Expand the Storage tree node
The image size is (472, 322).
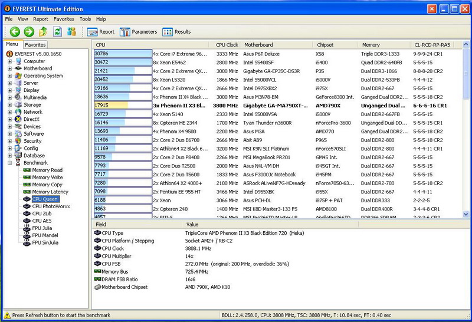pos(9,104)
